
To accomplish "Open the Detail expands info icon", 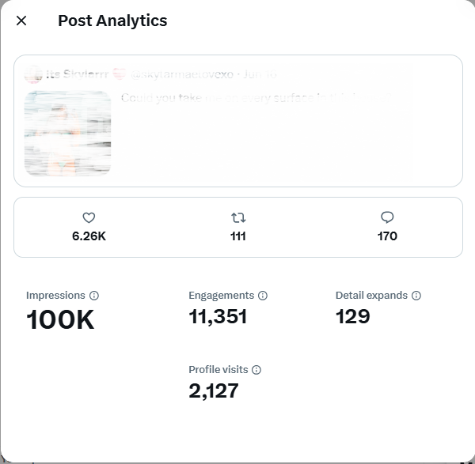I will click(416, 295).
